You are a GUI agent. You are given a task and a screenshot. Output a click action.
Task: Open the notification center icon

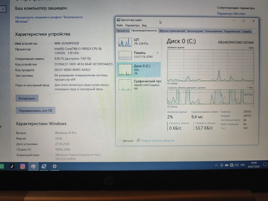click(x=265, y=165)
